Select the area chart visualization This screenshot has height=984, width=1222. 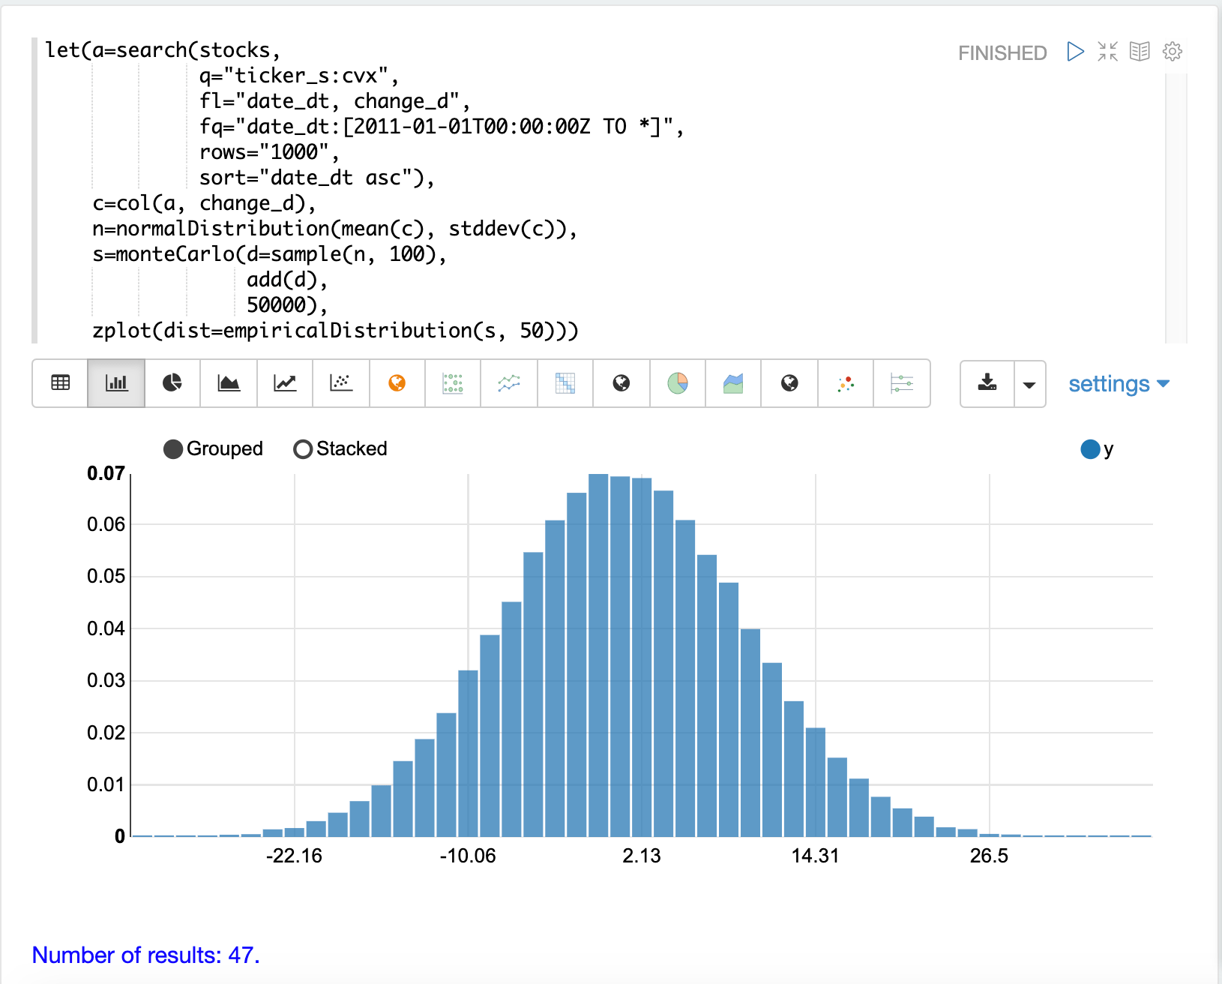pyautogui.click(x=228, y=383)
